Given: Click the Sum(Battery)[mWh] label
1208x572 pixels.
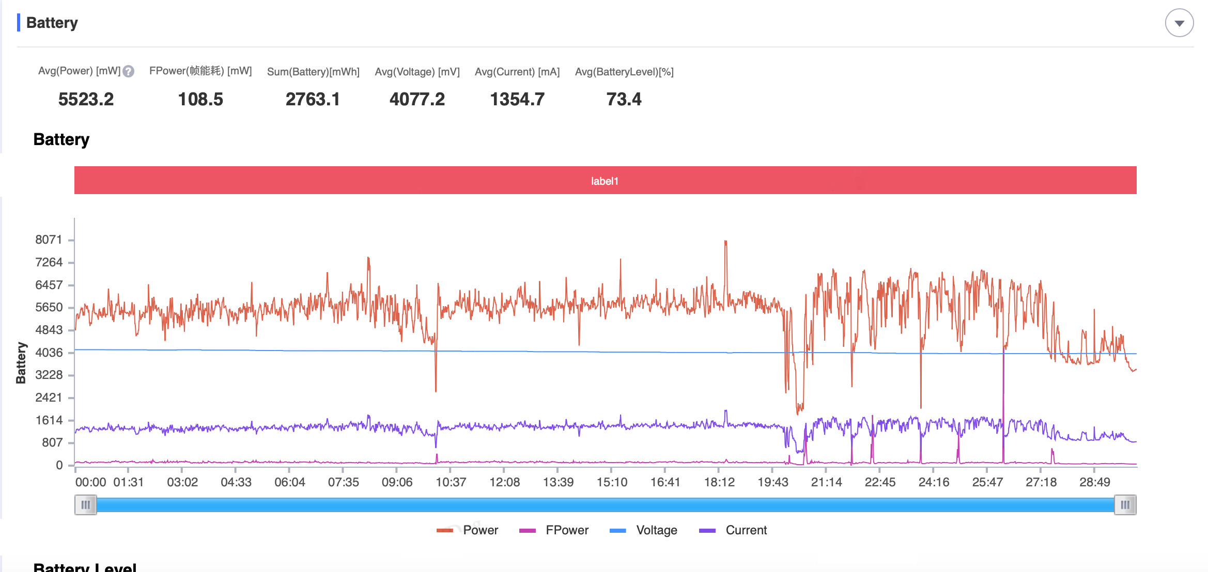Looking at the screenshot, I should coord(313,72).
